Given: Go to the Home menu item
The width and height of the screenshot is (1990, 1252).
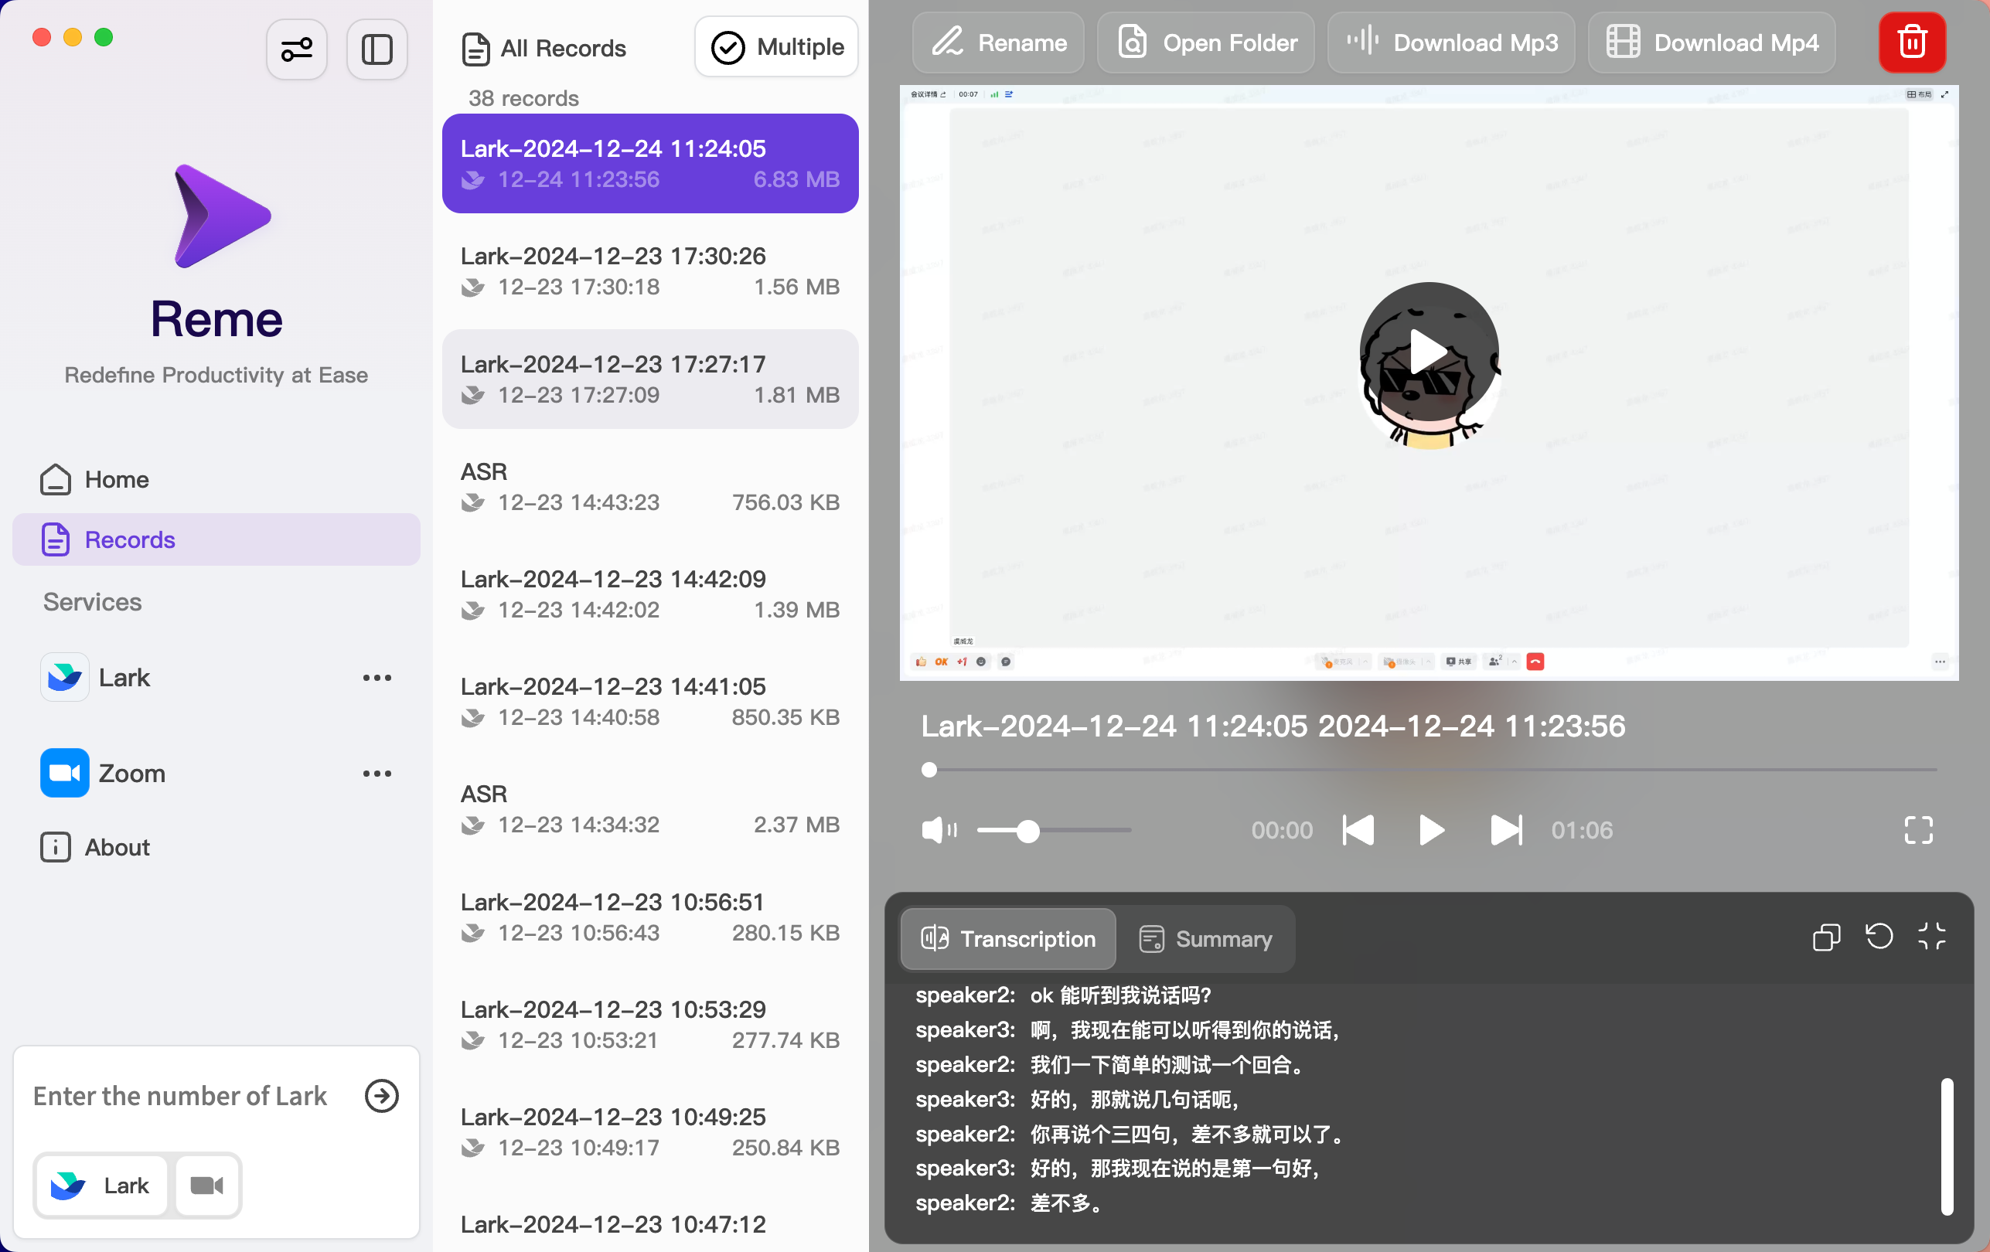Looking at the screenshot, I should [117, 479].
